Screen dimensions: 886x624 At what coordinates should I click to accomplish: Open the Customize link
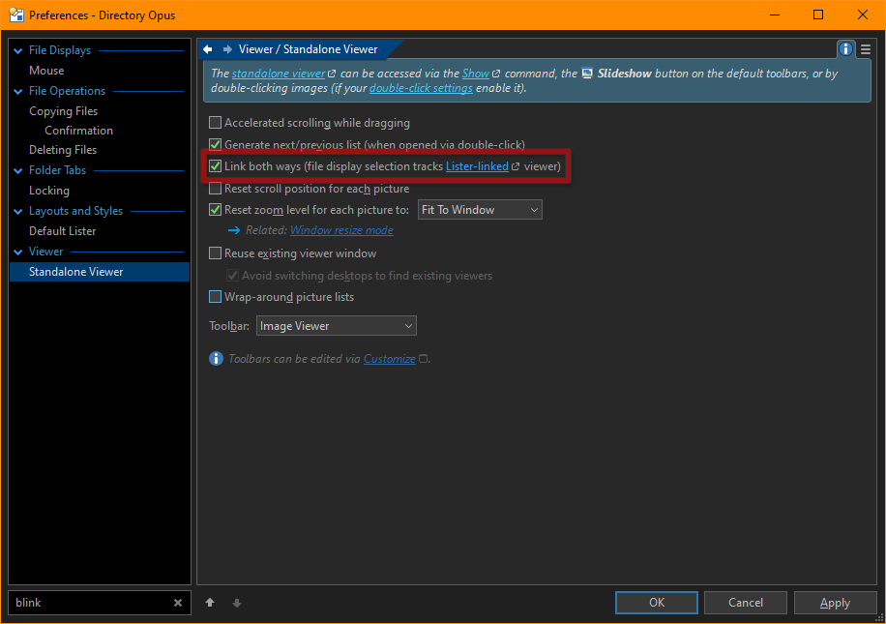pyautogui.click(x=390, y=359)
